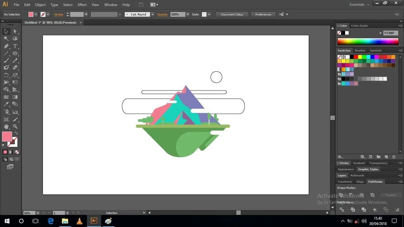Open the Effect menu

82,5
